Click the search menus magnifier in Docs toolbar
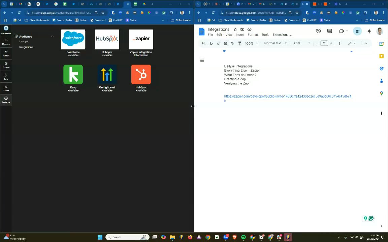388x242 pixels. pyautogui.click(x=204, y=43)
